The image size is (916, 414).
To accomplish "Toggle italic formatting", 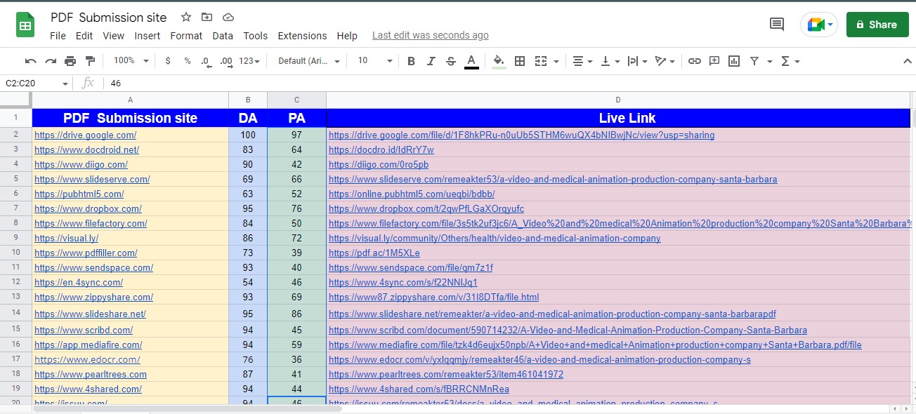I will (x=431, y=61).
